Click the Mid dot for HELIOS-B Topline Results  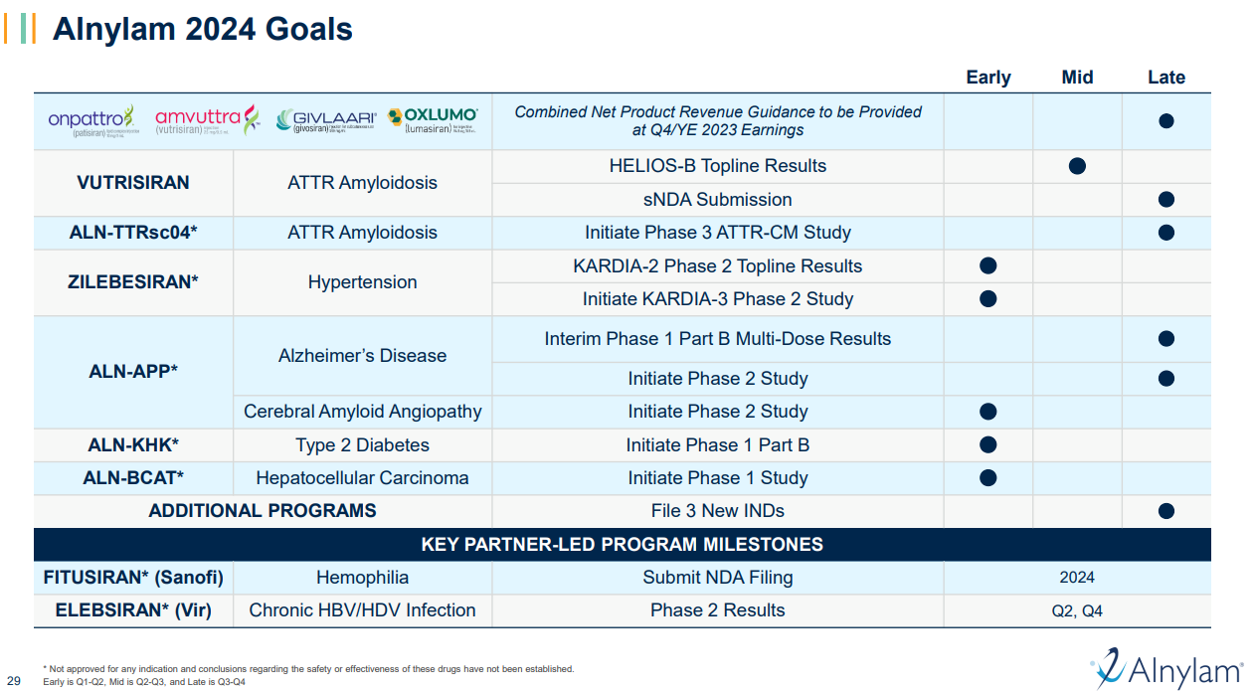tap(1077, 166)
